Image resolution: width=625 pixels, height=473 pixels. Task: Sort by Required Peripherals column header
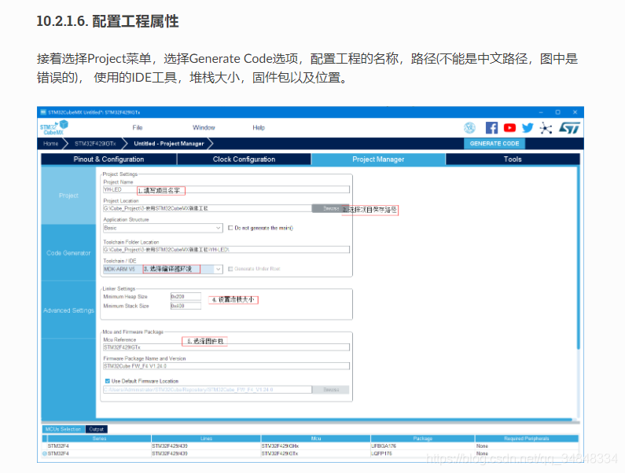527,438
